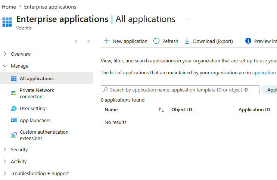The width and height of the screenshot is (277, 180).
Task: Click the Application ID column header
Action: tap(254, 109)
